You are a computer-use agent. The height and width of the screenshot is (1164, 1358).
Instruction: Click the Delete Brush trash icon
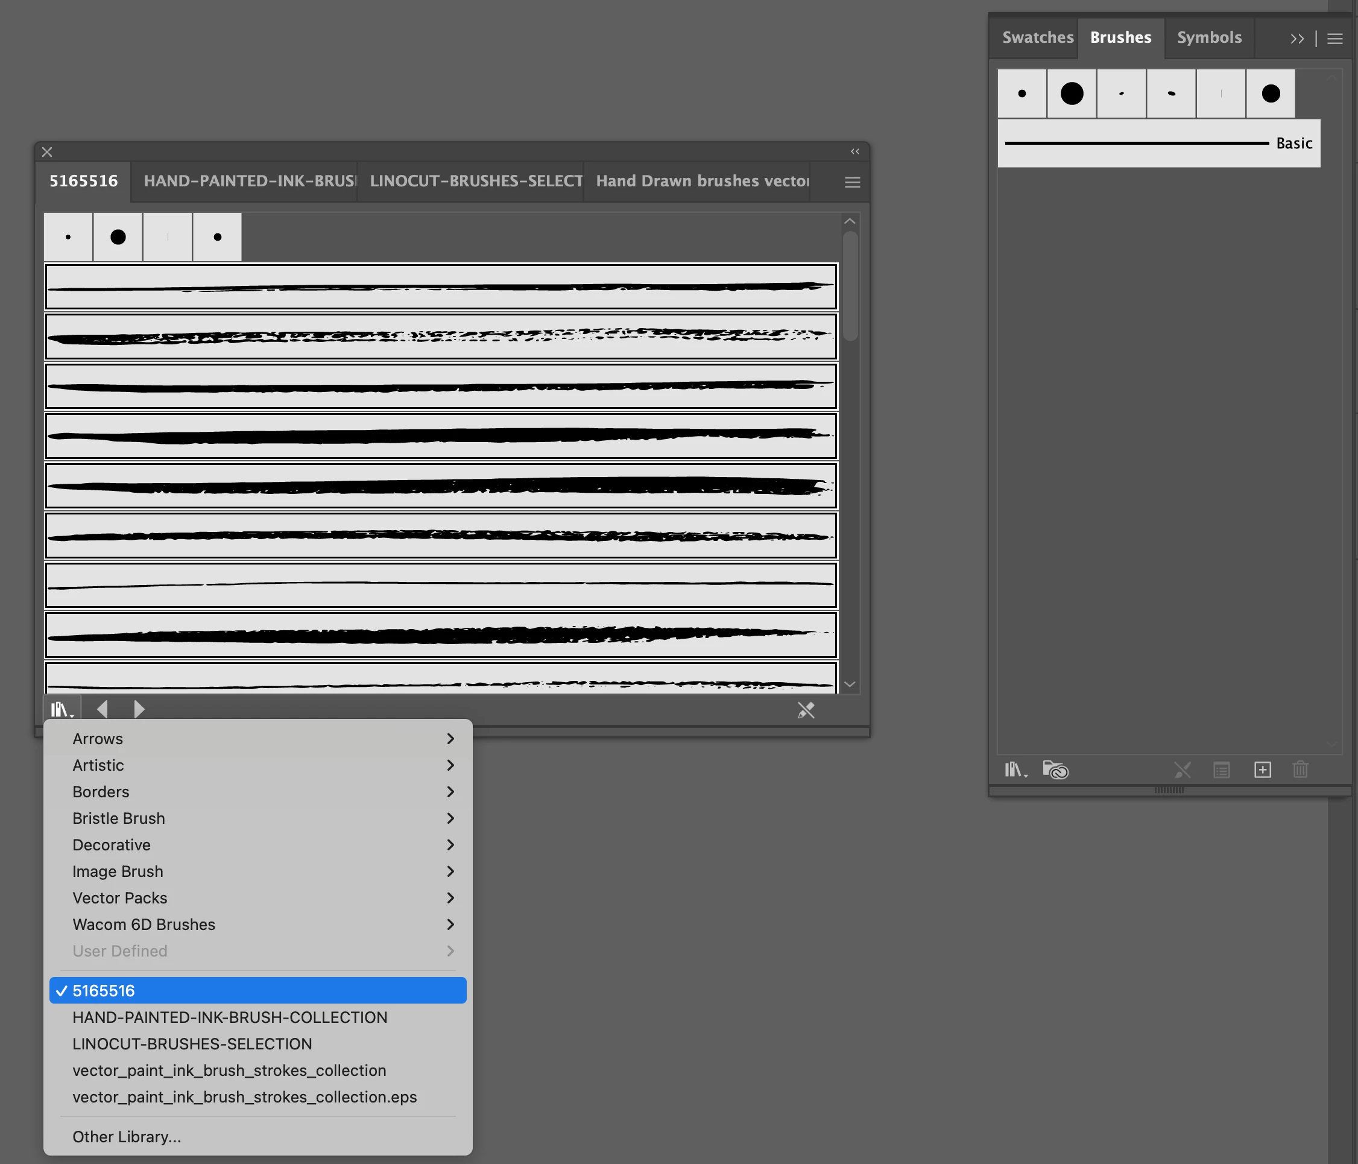[1300, 770]
